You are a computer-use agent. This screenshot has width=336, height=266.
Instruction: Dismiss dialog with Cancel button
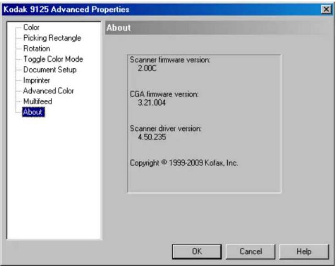click(x=251, y=251)
